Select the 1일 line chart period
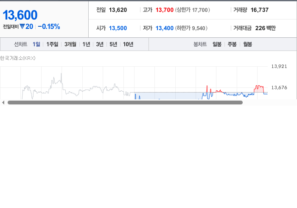 (36, 44)
